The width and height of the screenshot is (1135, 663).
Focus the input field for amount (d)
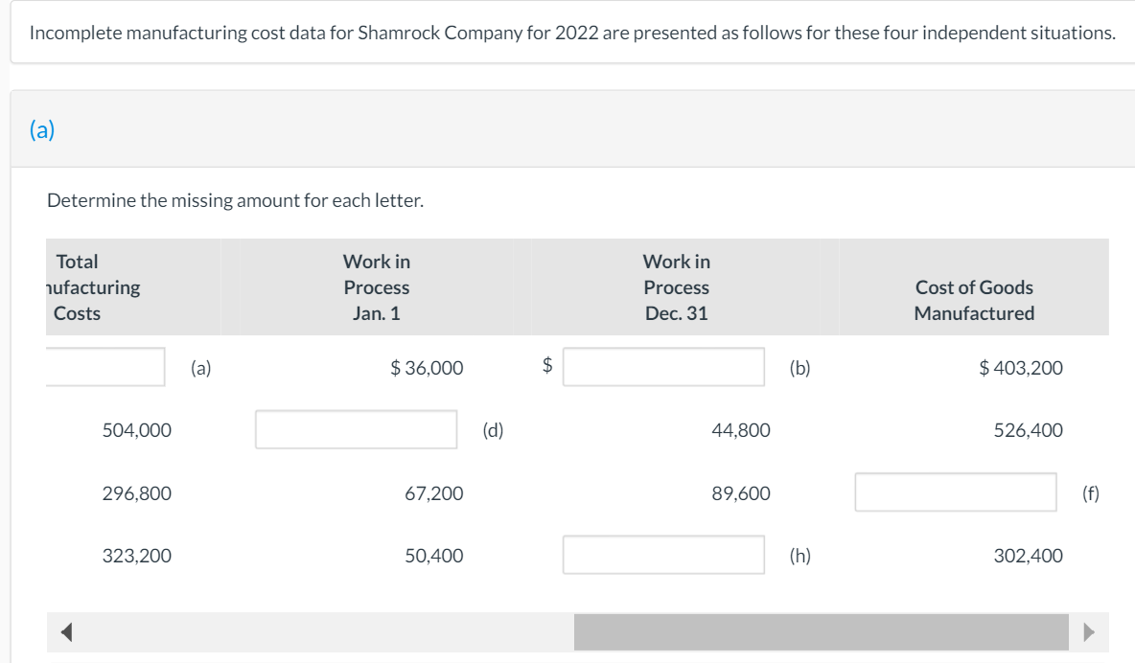click(356, 429)
